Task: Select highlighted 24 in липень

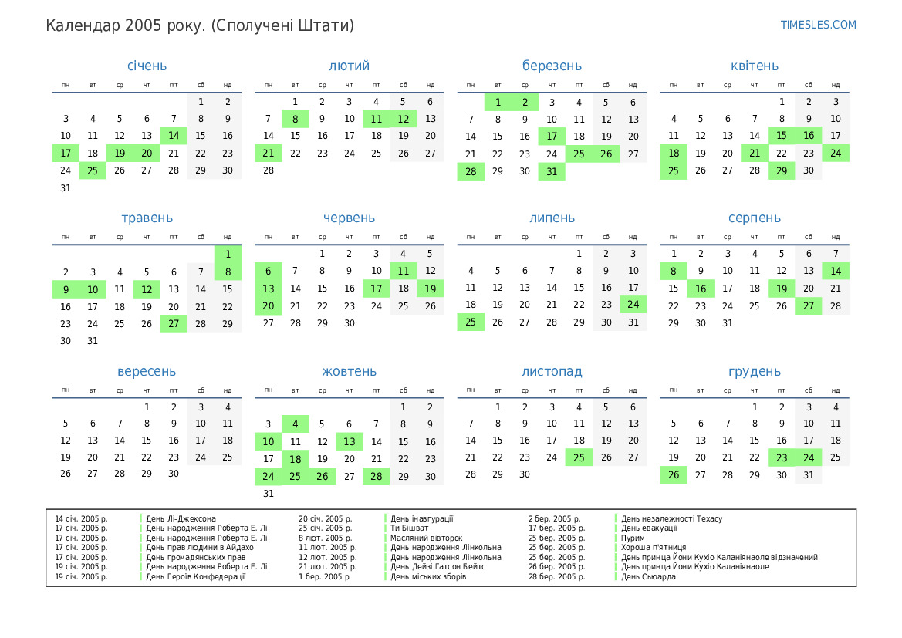Action: [633, 305]
